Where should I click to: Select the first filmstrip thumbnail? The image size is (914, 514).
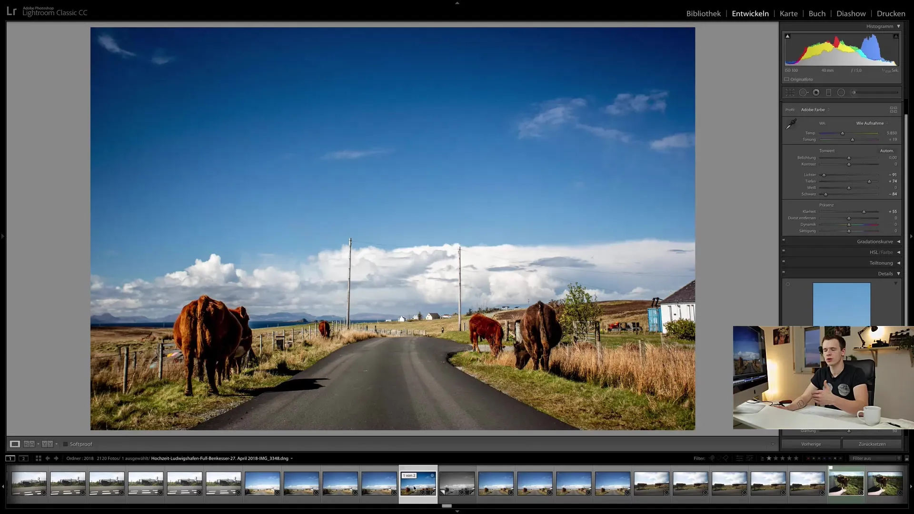pos(29,484)
